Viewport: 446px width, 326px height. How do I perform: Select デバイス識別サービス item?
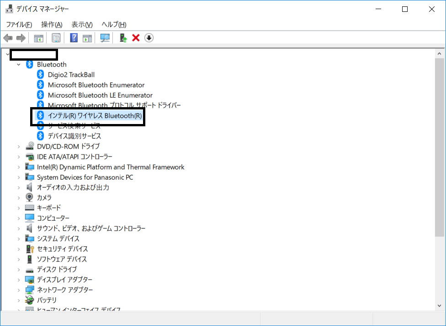tap(74, 136)
